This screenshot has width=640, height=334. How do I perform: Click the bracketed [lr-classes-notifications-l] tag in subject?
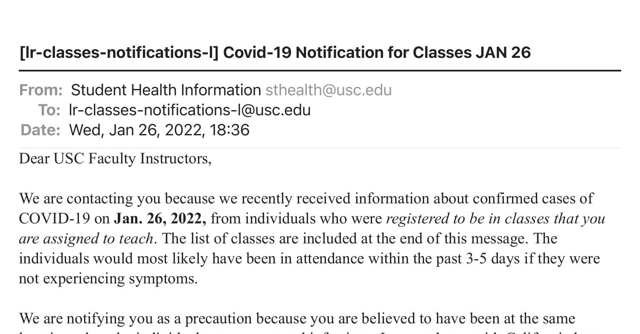[x=119, y=53]
